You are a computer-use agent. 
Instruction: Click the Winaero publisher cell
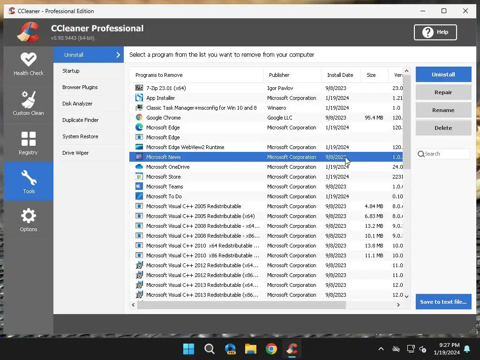pyautogui.click(x=277, y=108)
